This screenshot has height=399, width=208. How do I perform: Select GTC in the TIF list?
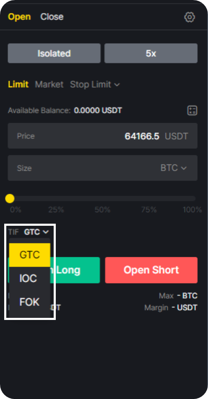click(x=30, y=255)
